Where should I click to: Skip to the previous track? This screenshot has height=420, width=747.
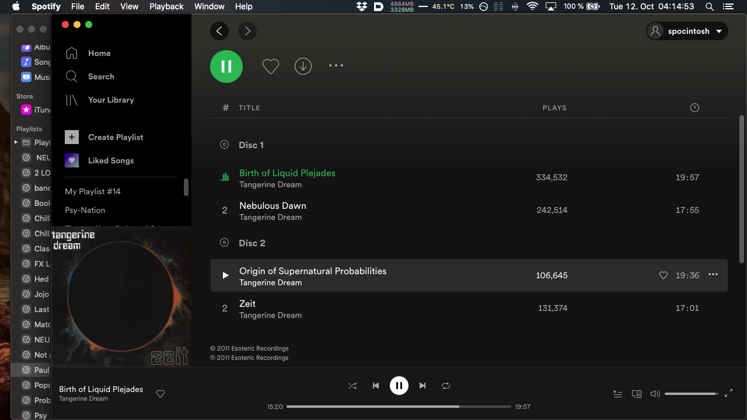(x=376, y=386)
